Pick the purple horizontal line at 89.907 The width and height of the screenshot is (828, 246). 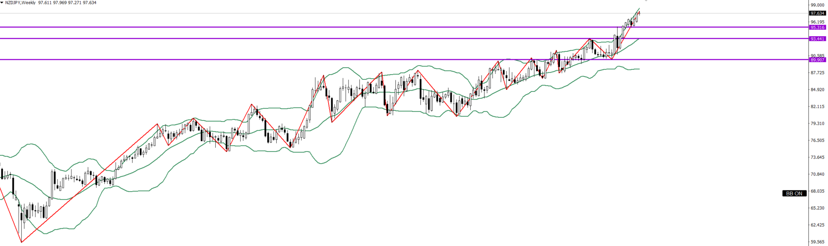(303, 60)
